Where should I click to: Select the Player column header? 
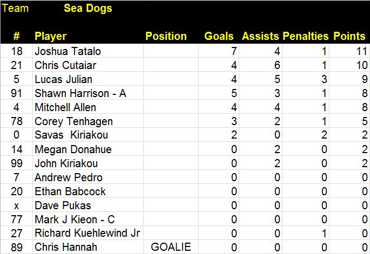point(50,36)
